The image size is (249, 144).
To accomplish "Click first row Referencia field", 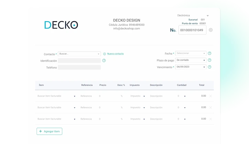I will [86, 96].
